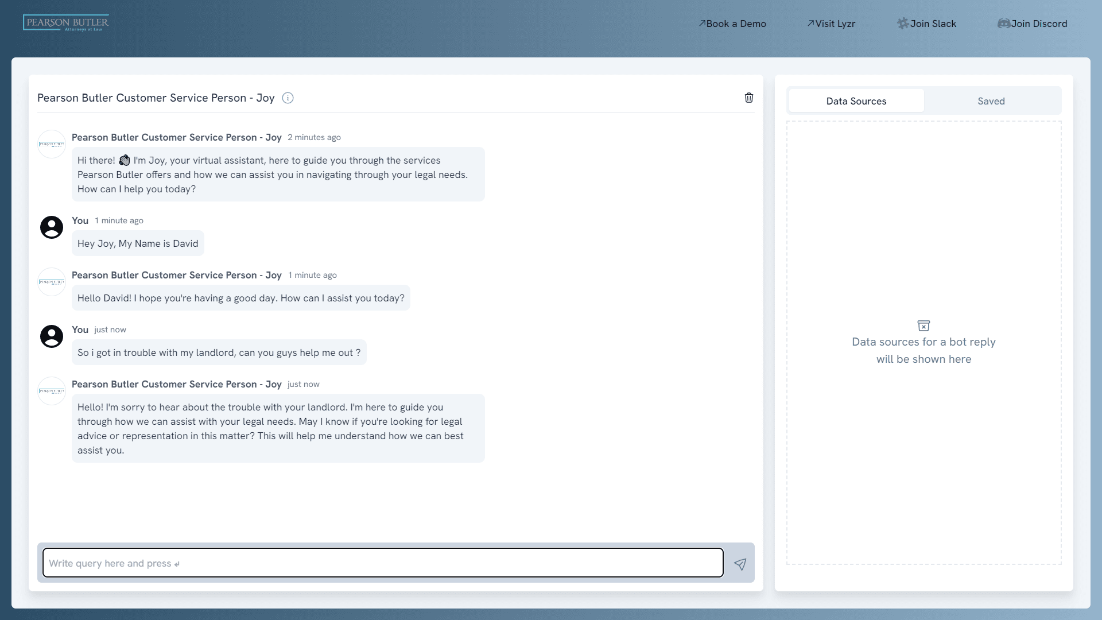
Task: Click the Discord icon in header
Action: click(1003, 24)
